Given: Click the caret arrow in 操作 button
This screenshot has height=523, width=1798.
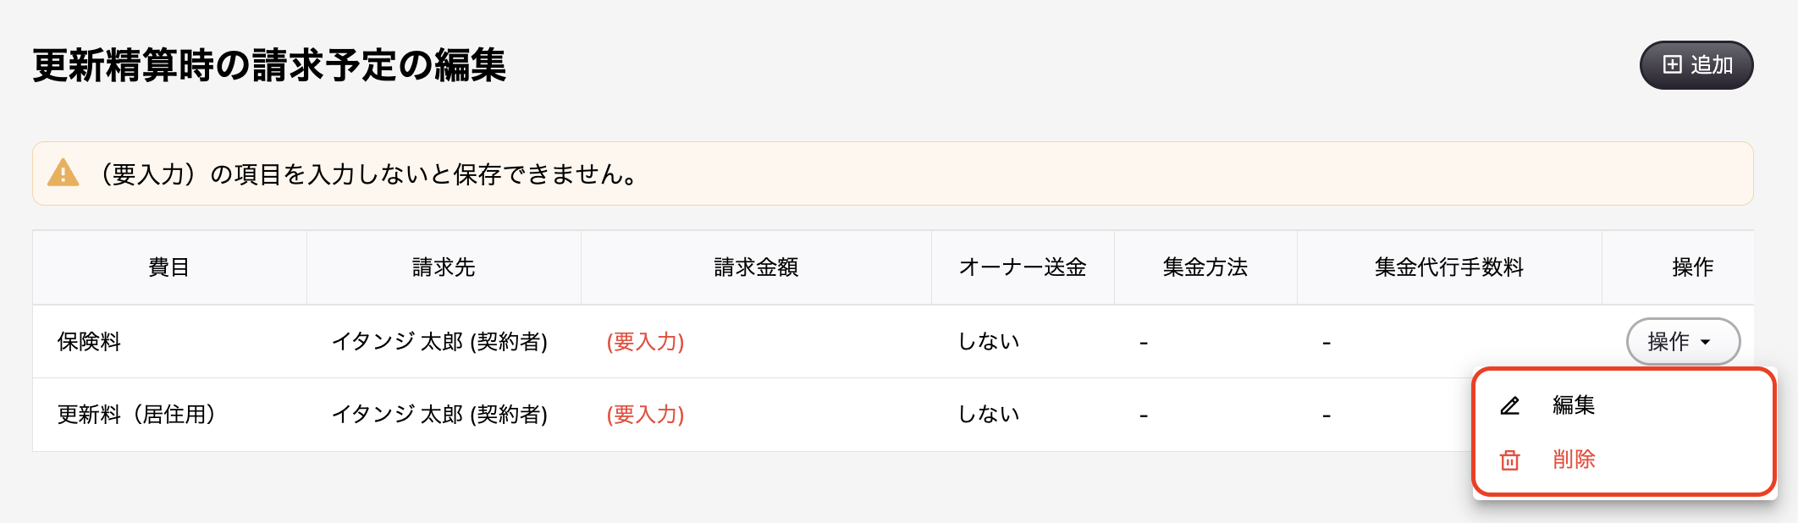Looking at the screenshot, I should click(1705, 342).
